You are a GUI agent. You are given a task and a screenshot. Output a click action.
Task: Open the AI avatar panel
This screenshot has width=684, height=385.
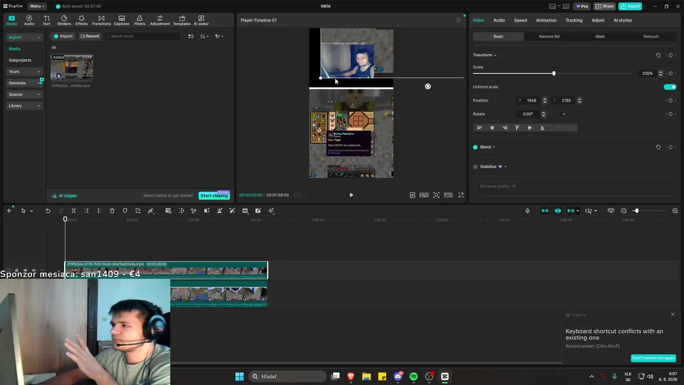(201, 20)
